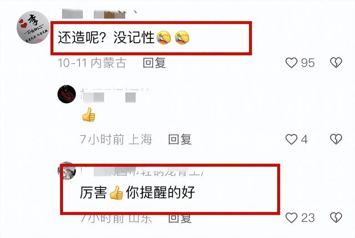The height and width of the screenshot is (238, 355).
Task: Click 回复 under the 上海 reply
Action: click(x=180, y=139)
